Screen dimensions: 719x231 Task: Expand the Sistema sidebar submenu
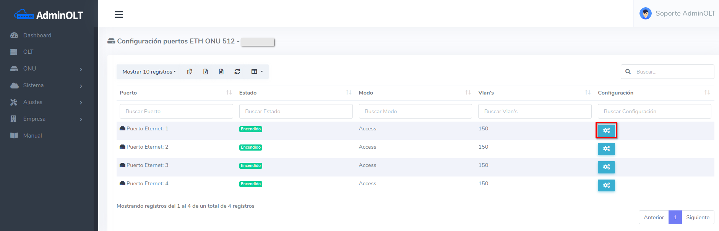click(x=47, y=85)
